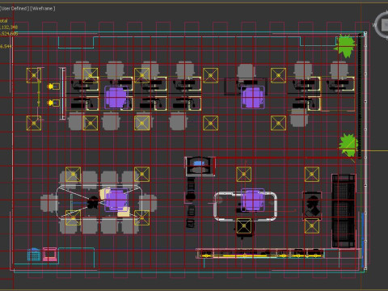388x291 pixels.
Task: Select the long yellow-lit cabinet along the bottom wall
Action: (x=260, y=254)
